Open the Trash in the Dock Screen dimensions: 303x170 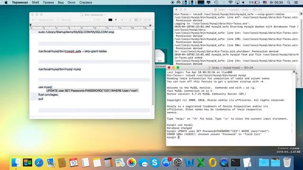(287, 162)
